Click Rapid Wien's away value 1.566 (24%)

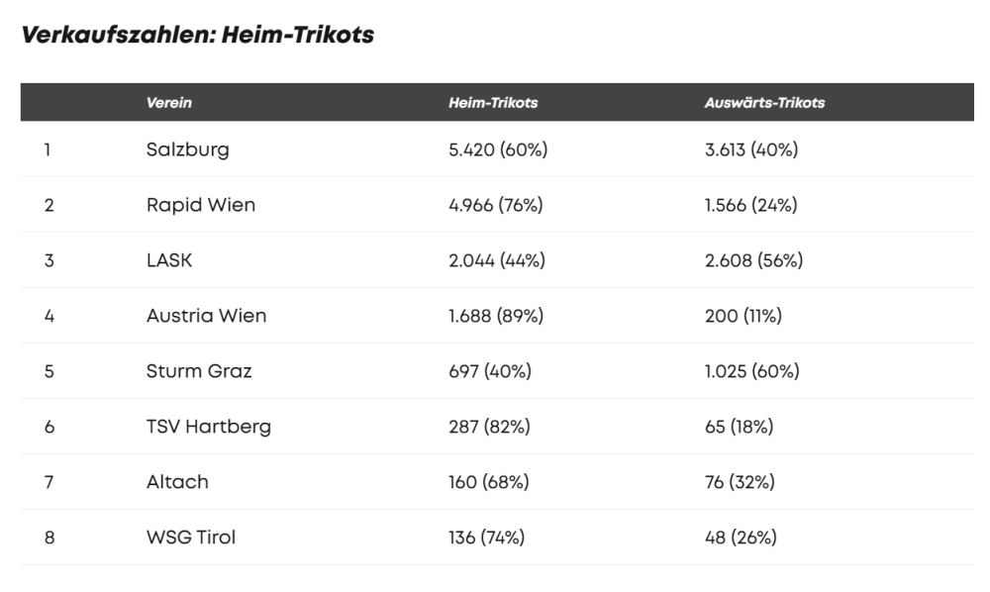750,206
